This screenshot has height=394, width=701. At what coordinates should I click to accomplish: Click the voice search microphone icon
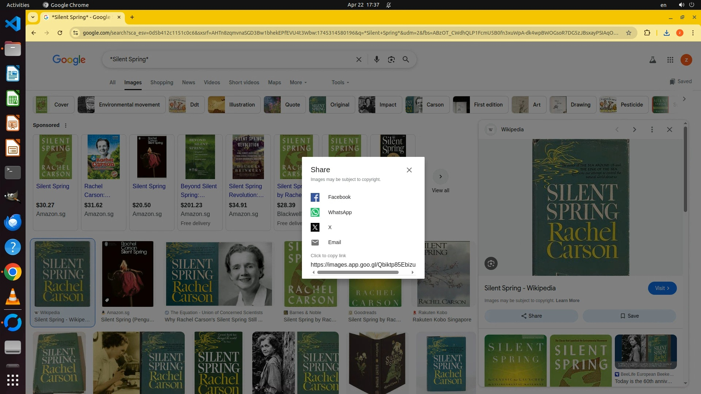(x=376, y=59)
